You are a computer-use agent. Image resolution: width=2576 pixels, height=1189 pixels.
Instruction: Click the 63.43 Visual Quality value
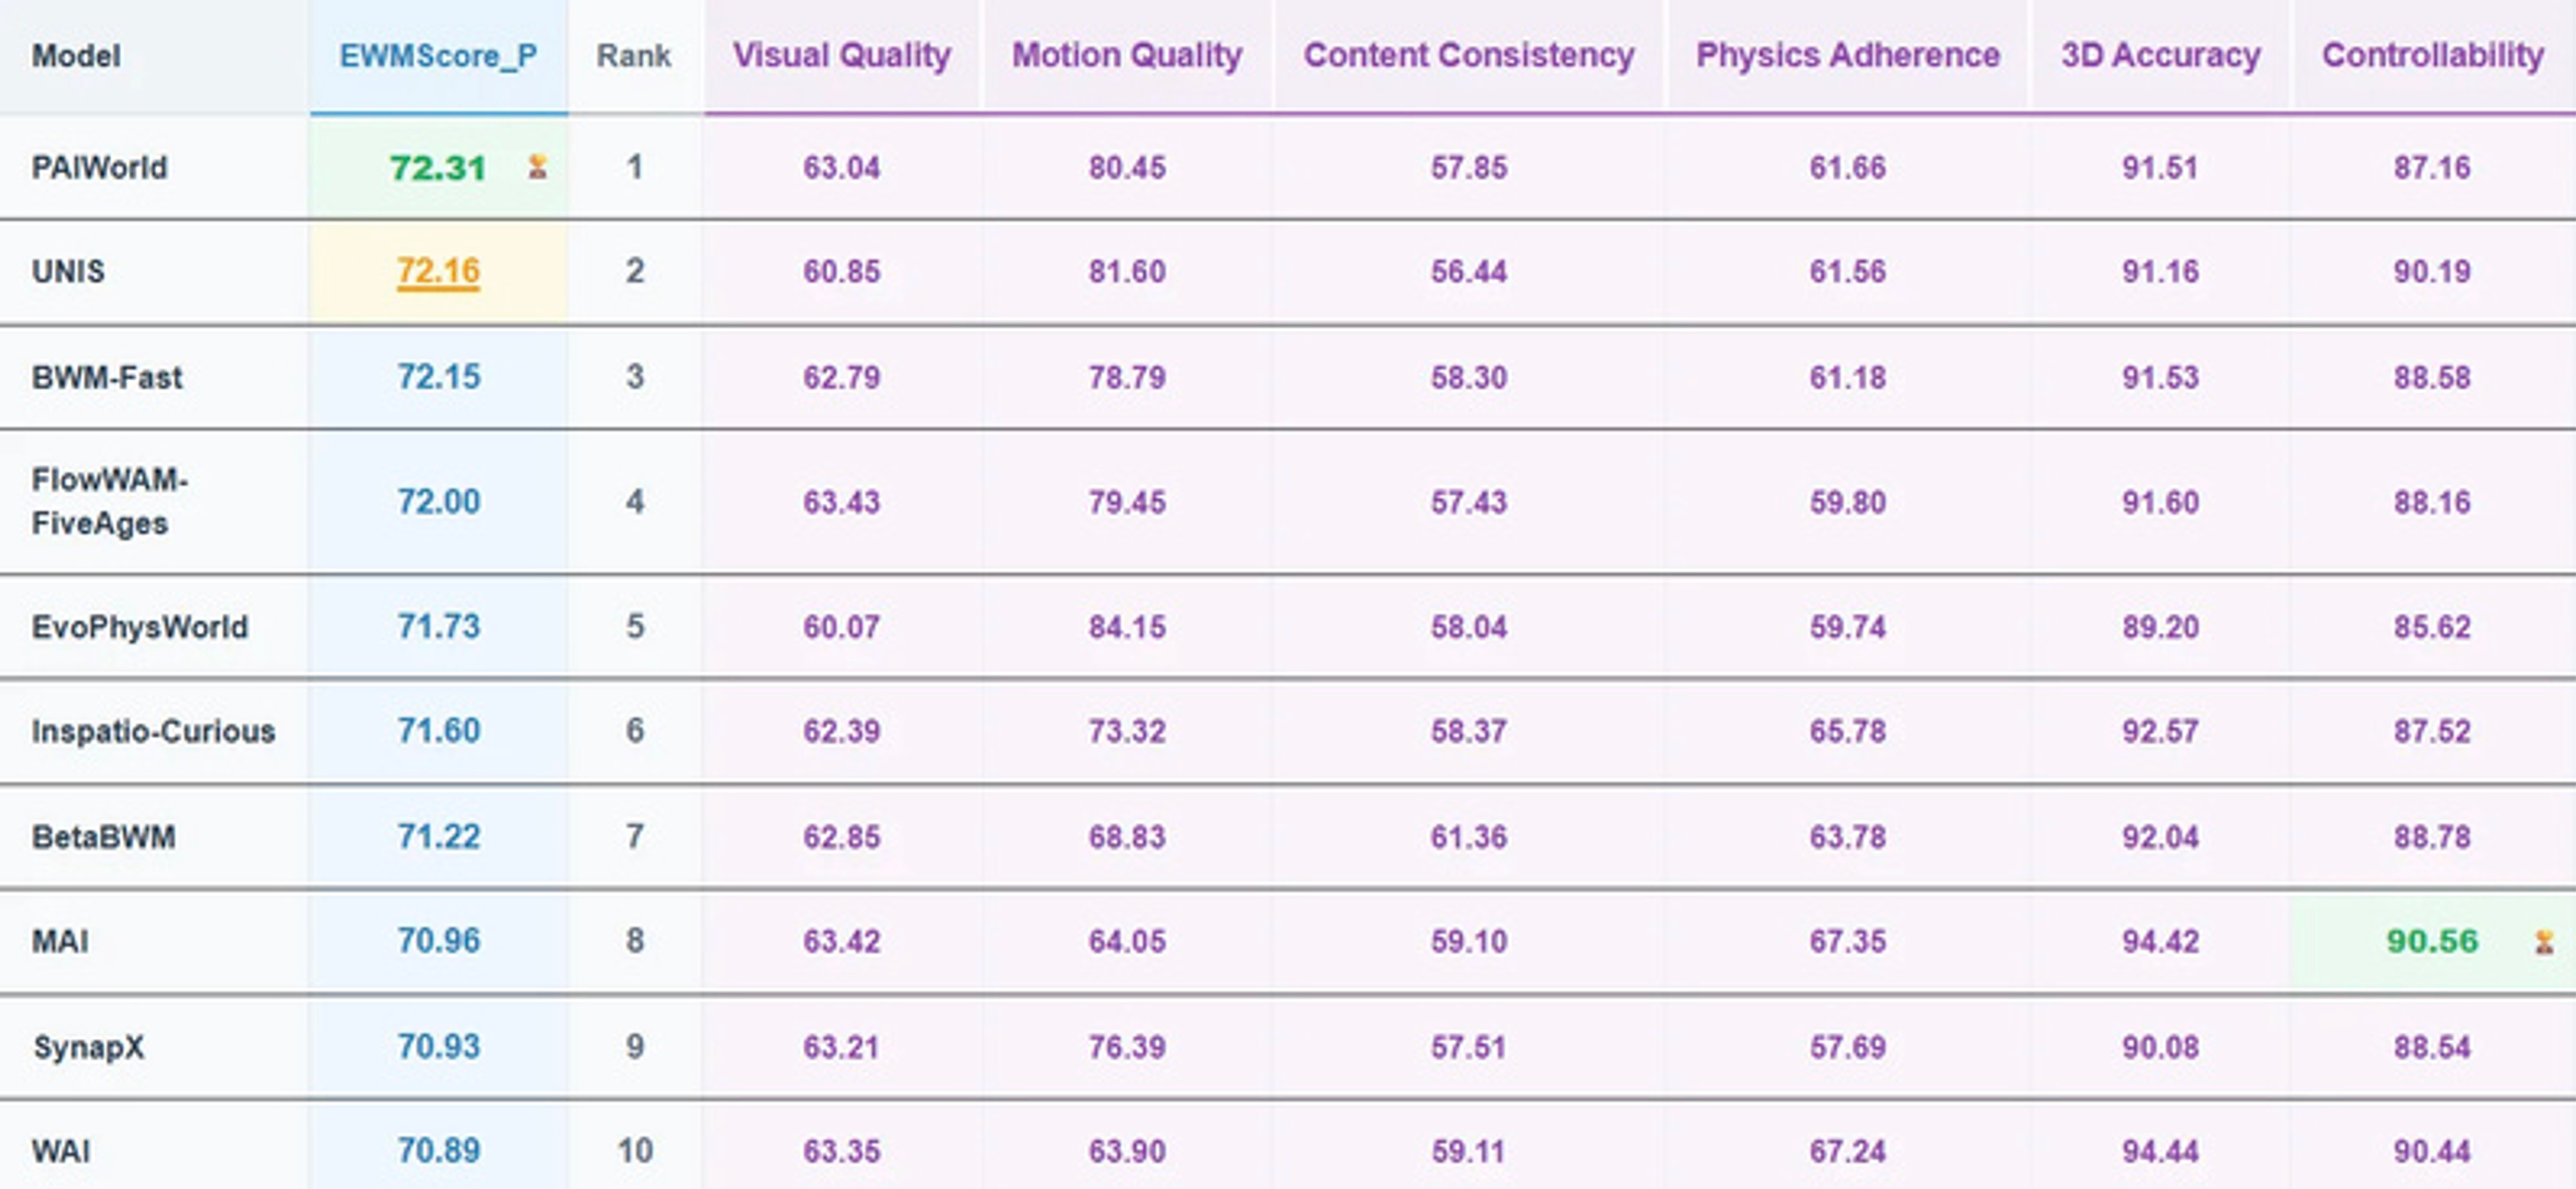[841, 501]
